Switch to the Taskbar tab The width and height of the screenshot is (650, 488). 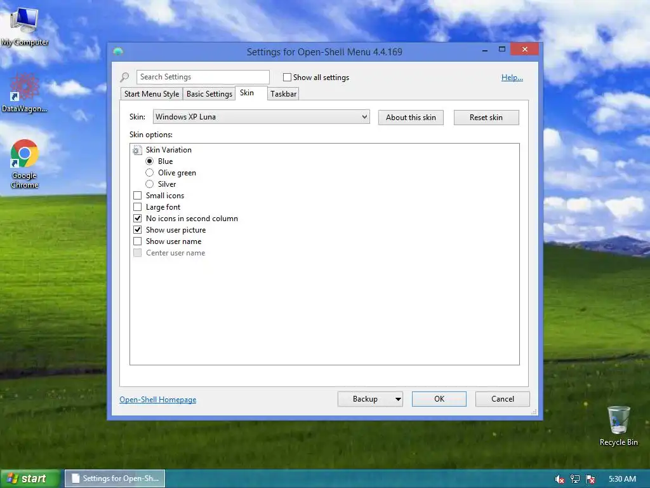283,94
